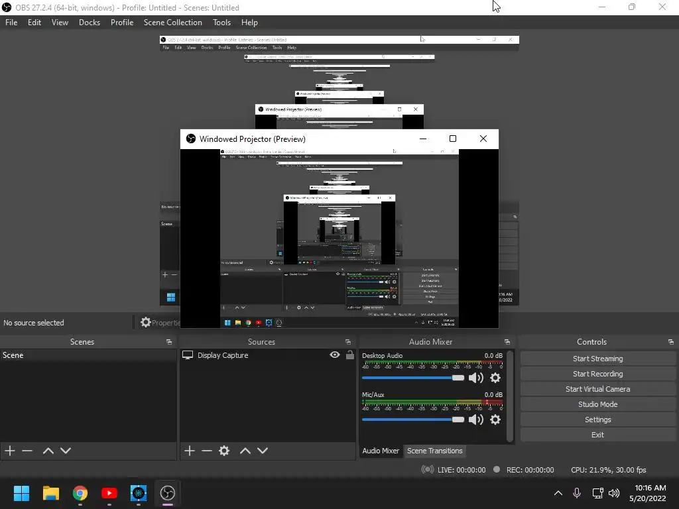Adjust Mic/Aux volume slider
679x509 pixels.
coord(413,420)
